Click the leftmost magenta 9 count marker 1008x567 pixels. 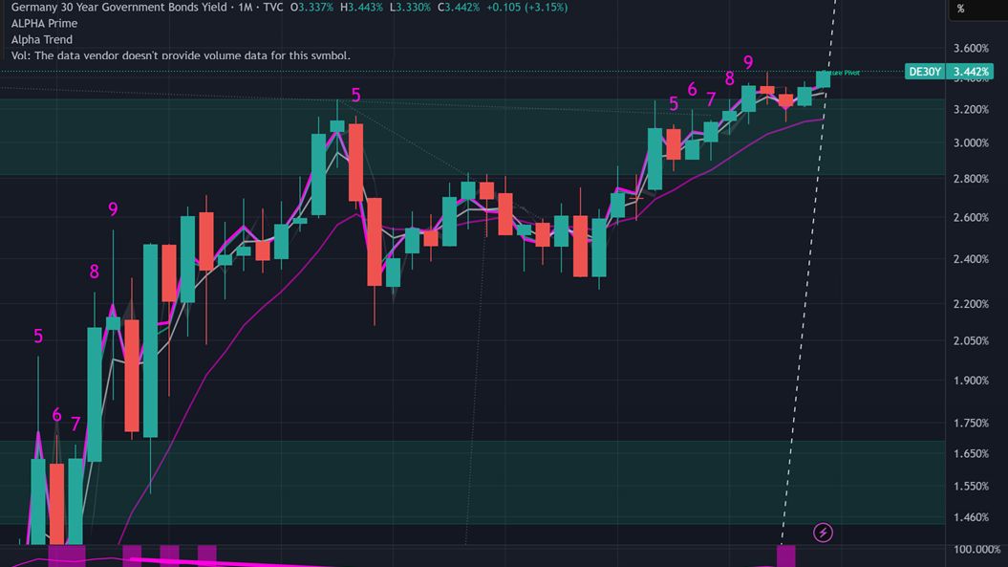113,209
